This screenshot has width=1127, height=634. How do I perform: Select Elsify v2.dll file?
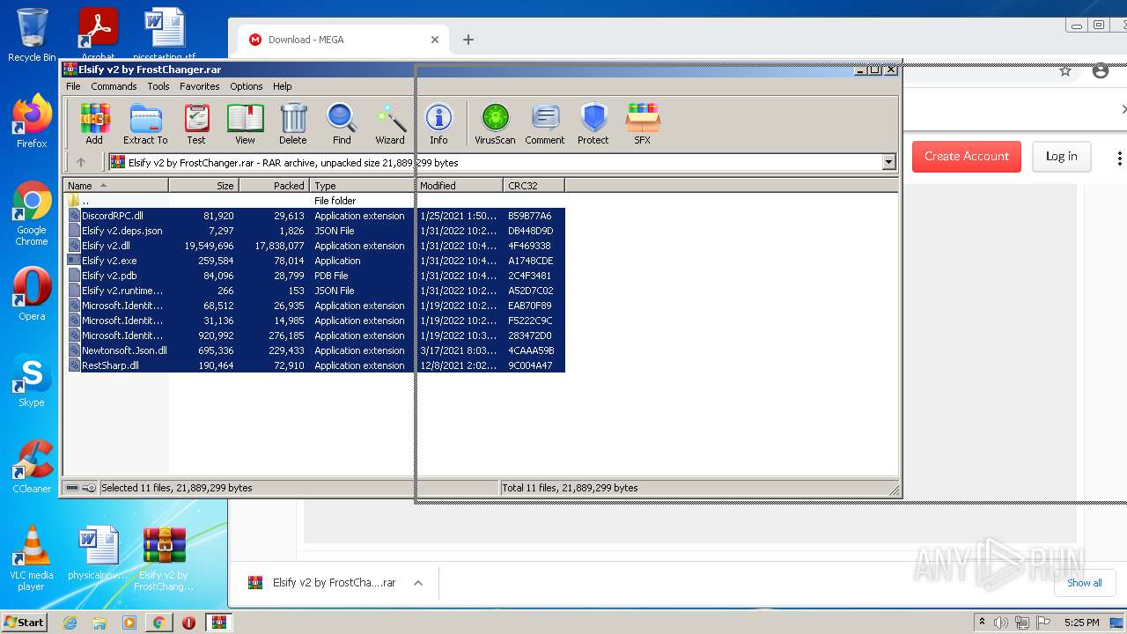[x=314, y=246]
